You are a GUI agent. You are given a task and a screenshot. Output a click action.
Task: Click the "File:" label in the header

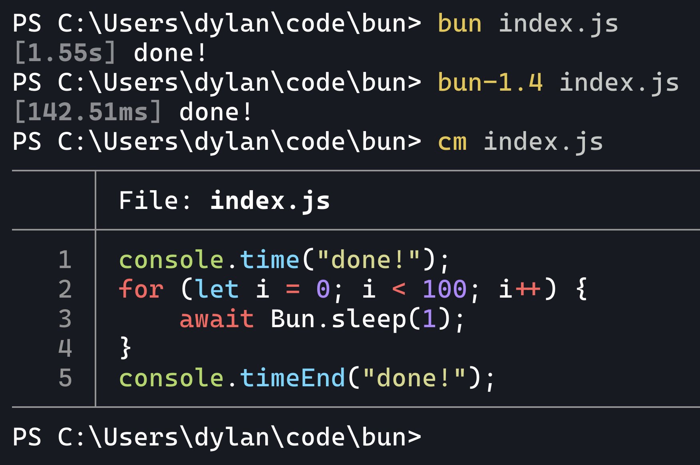point(155,200)
